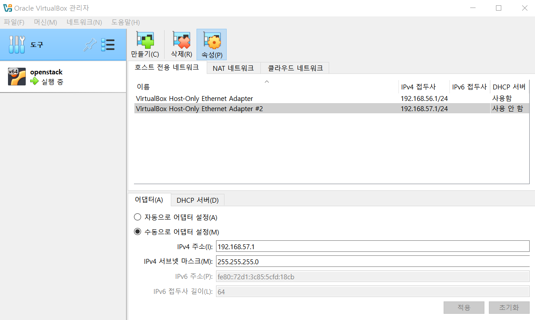This screenshot has height=320, width=535.
Task: Click the Apply (적용) button
Action: pyautogui.click(x=464, y=308)
